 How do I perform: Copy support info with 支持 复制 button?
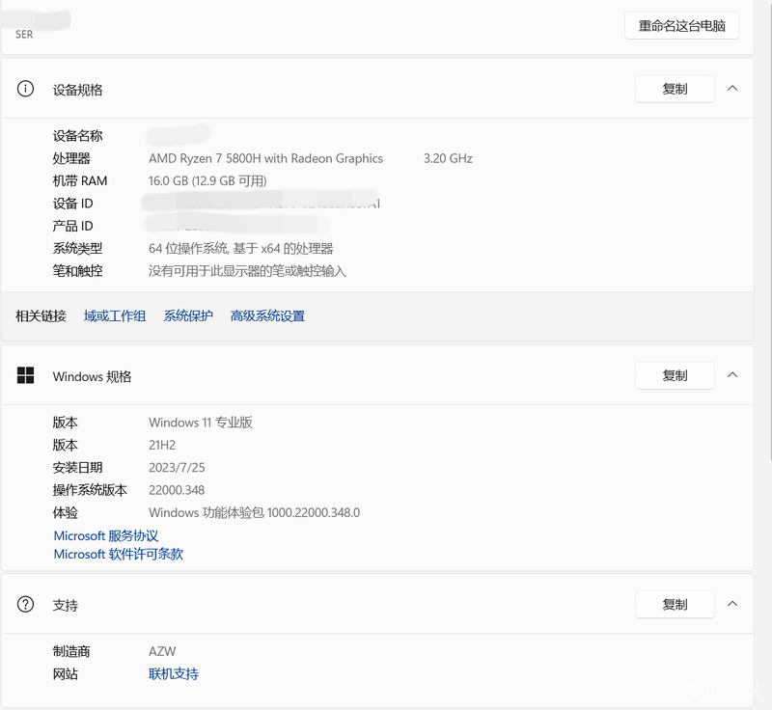point(675,604)
